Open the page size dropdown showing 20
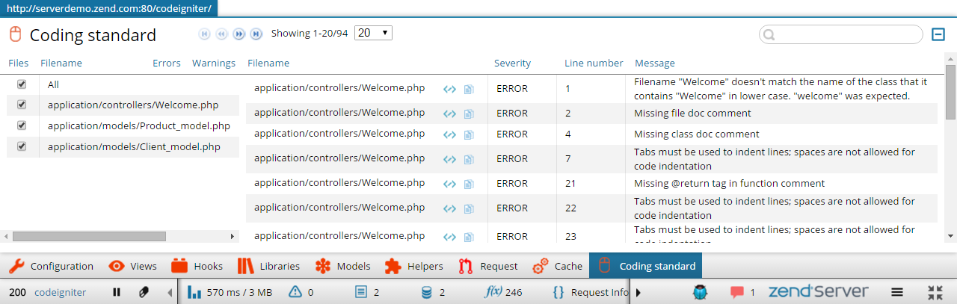The height and width of the screenshot is (304, 957). pos(374,33)
